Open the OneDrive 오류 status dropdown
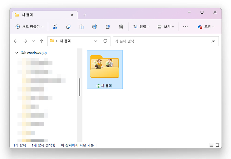Viewport: 231px width, 159px height. [206, 27]
